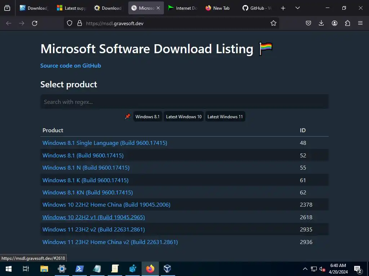The image size is (369, 276).
Task: Click the back navigation arrow
Action: (9, 23)
